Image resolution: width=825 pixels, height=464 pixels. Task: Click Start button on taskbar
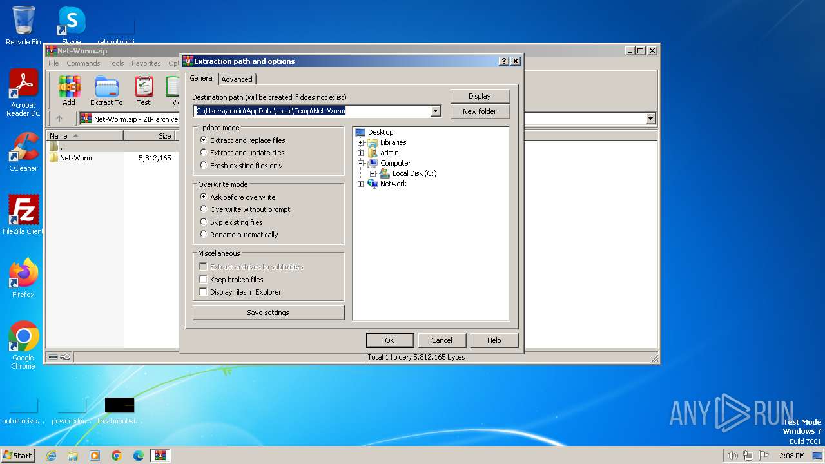[17, 456]
